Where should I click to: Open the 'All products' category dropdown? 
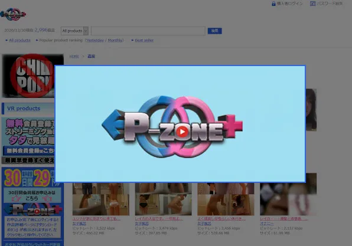point(74,31)
